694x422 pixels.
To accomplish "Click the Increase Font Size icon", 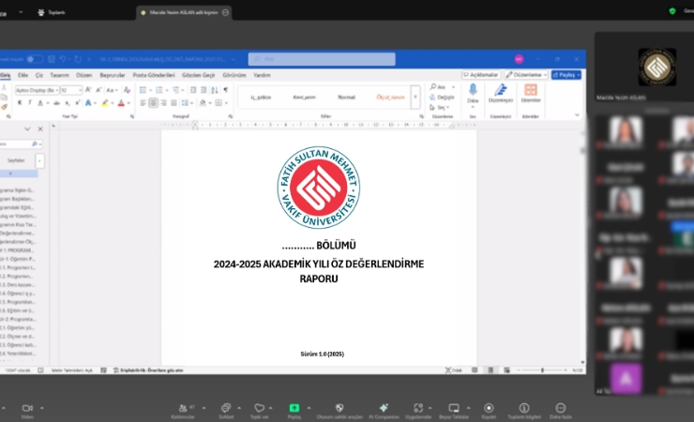I will [88, 90].
